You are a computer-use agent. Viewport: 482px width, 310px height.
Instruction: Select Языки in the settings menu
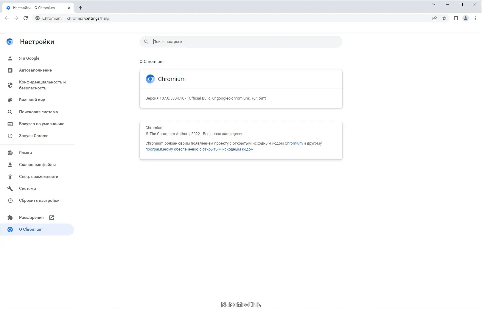pos(25,153)
